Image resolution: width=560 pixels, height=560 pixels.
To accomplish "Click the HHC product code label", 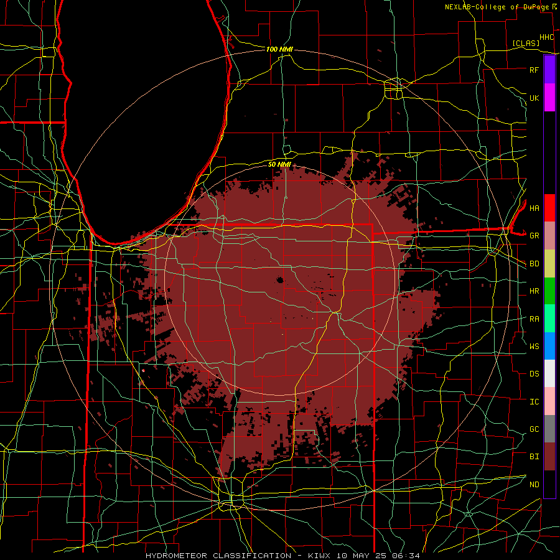I will coord(546,37).
